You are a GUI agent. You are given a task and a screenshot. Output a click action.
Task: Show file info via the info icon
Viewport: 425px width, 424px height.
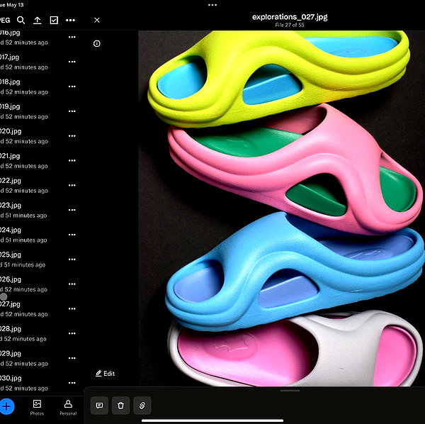(x=97, y=43)
